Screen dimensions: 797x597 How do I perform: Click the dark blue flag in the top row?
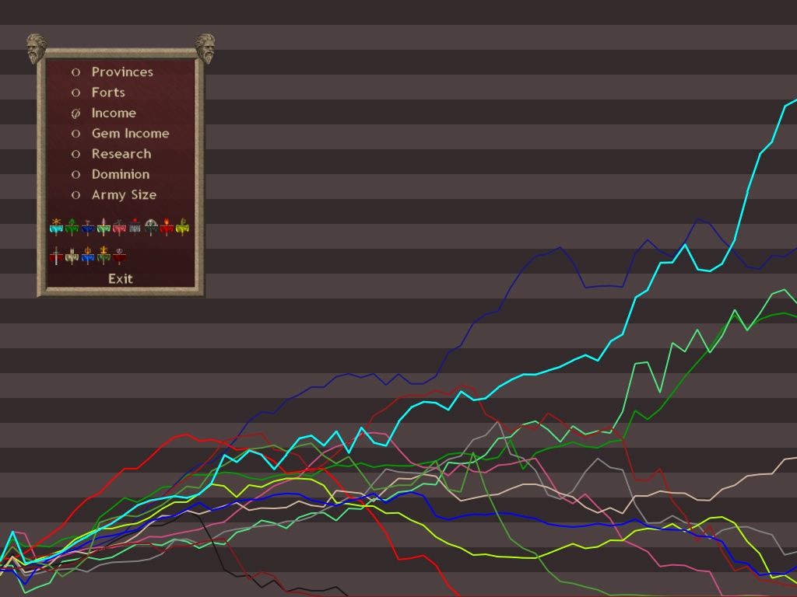(88, 227)
